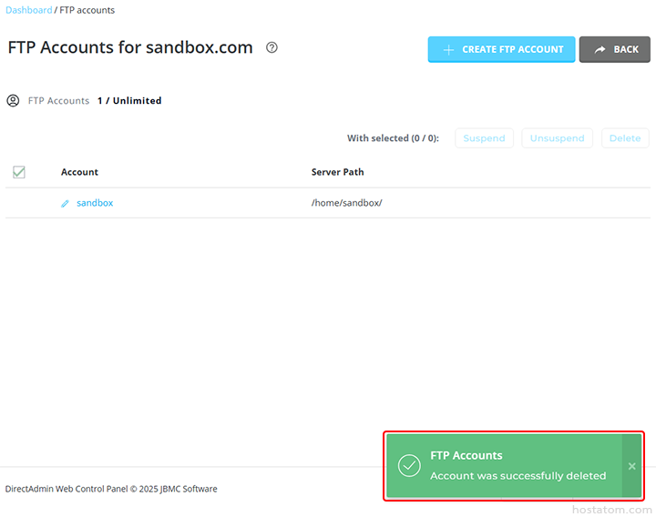Image resolution: width=656 pixels, height=517 pixels.
Task: Dismiss the FTP Accounts deleted notification
Action: (x=632, y=466)
